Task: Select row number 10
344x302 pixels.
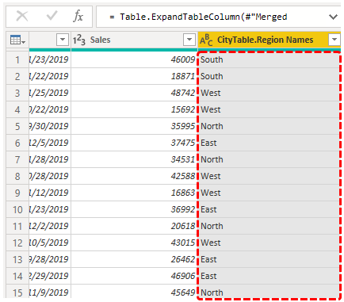Action: [x=17, y=209]
